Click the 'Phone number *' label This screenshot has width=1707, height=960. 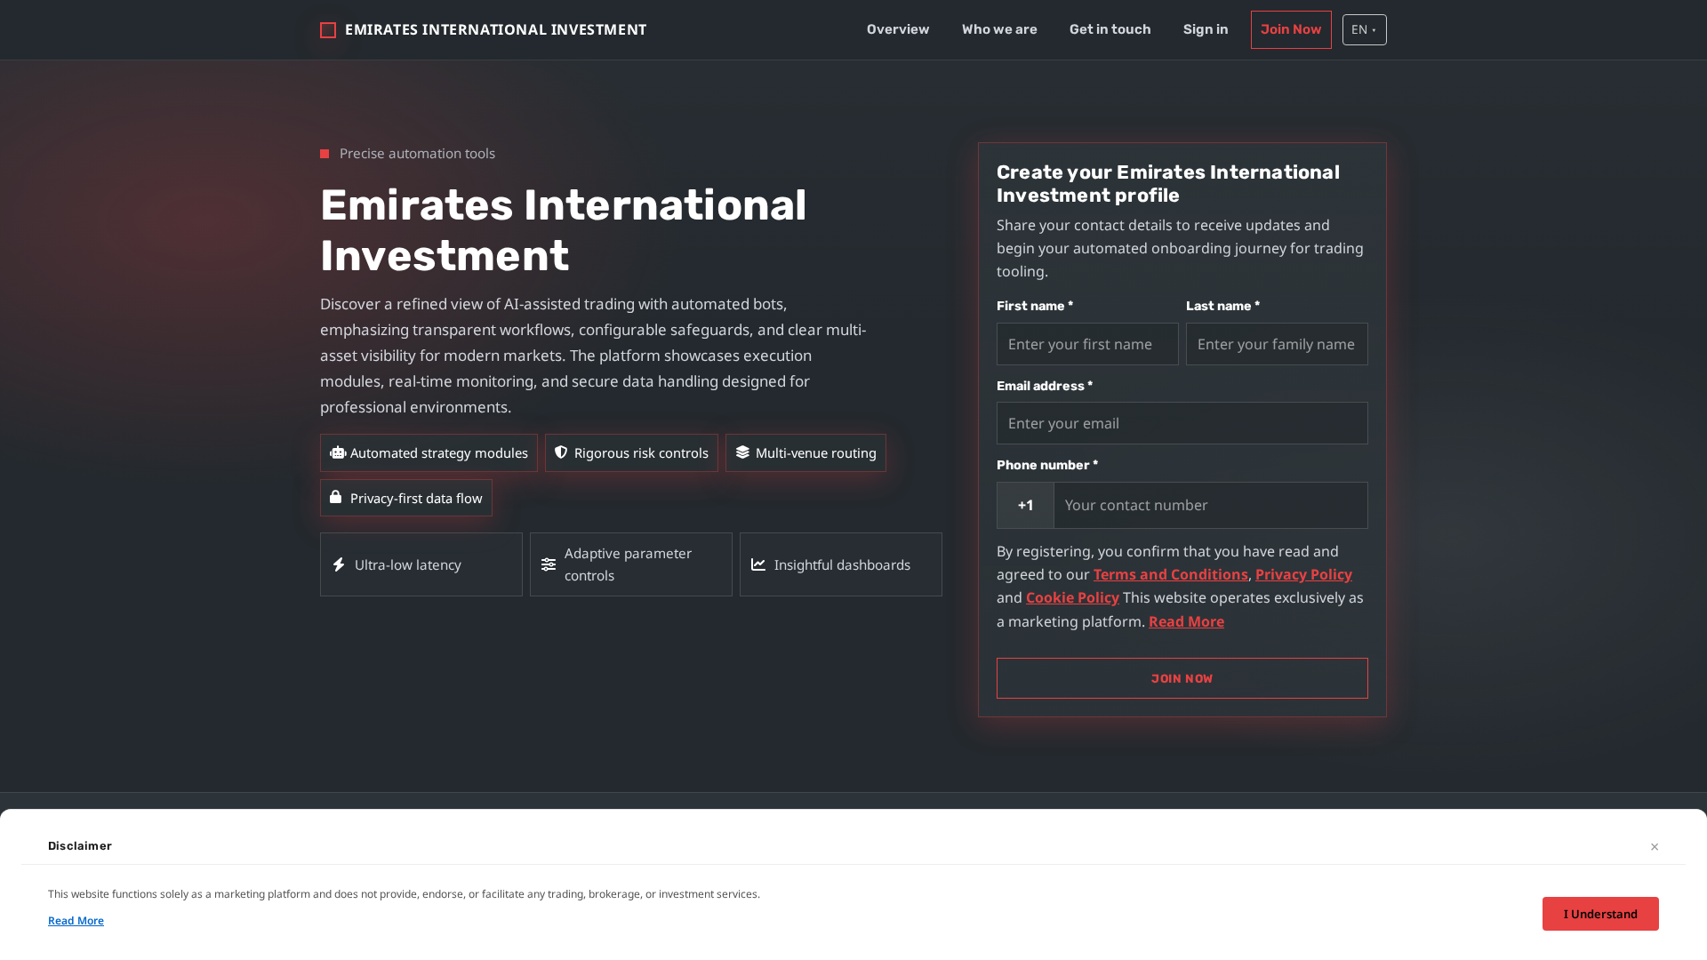1047,465
